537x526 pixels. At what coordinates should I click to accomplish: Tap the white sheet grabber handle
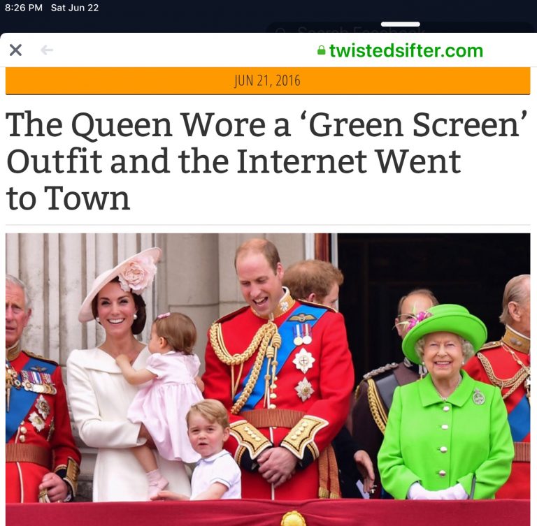coord(401,24)
